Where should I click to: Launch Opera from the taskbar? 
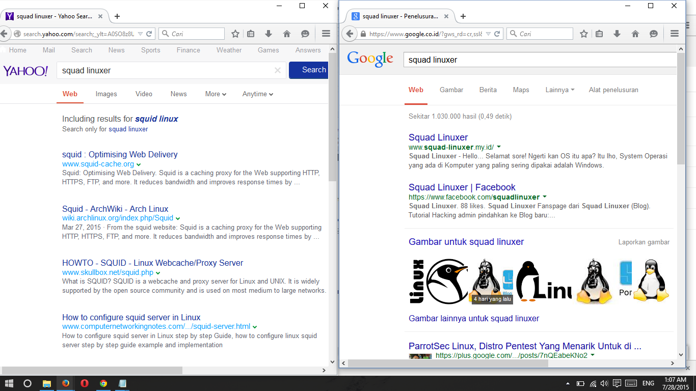pos(85,383)
